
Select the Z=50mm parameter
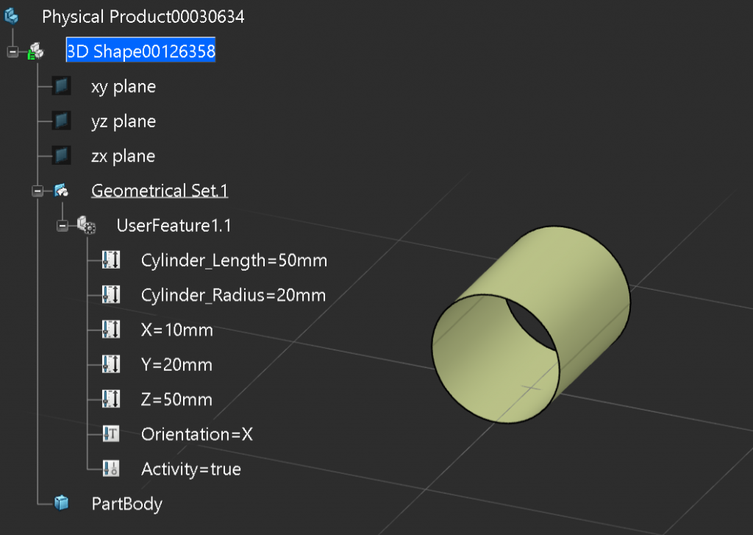click(176, 400)
